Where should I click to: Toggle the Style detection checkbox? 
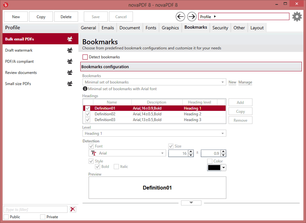pos(91,161)
